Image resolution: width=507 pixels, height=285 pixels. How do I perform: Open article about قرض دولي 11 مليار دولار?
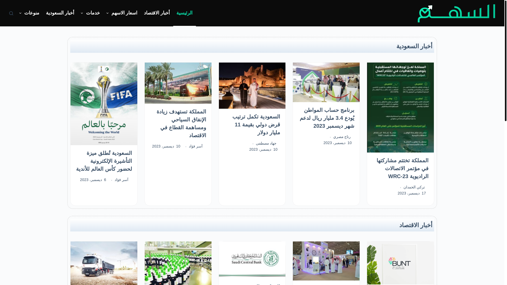pos(256,125)
